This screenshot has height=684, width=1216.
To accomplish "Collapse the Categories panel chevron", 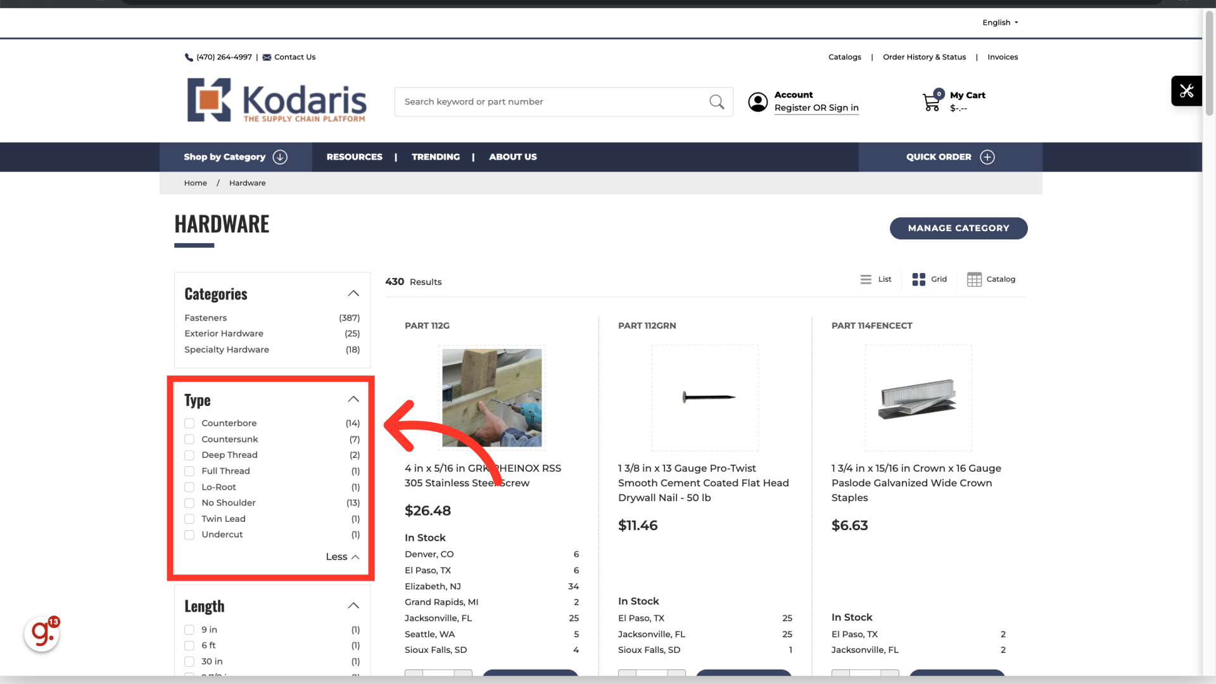I will click(353, 293).
